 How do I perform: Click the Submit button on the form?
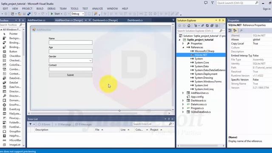(x=71, y=75)
